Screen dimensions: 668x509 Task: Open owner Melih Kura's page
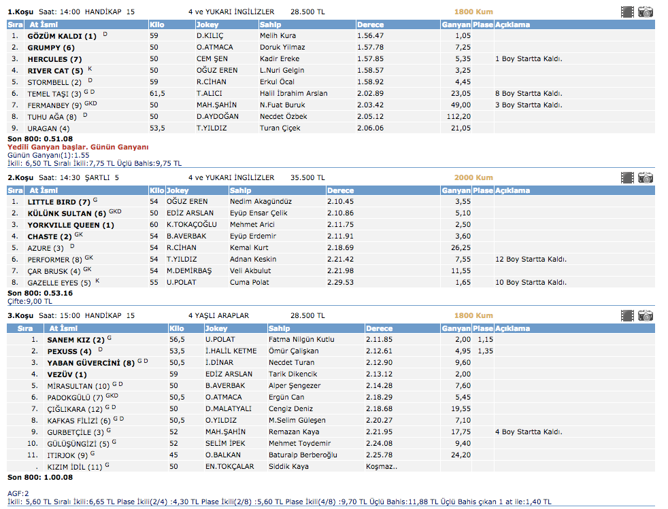point(278,36)
